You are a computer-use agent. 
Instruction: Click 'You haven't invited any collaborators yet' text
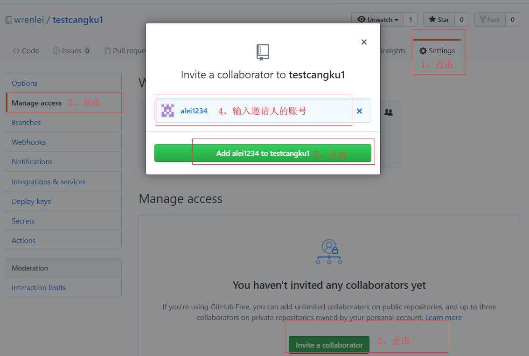pos(329,285)
